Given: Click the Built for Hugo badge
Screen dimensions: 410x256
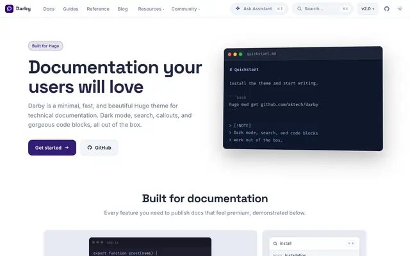Looking at the screenshot, I should pyautogui.click(x=45, y=46).
